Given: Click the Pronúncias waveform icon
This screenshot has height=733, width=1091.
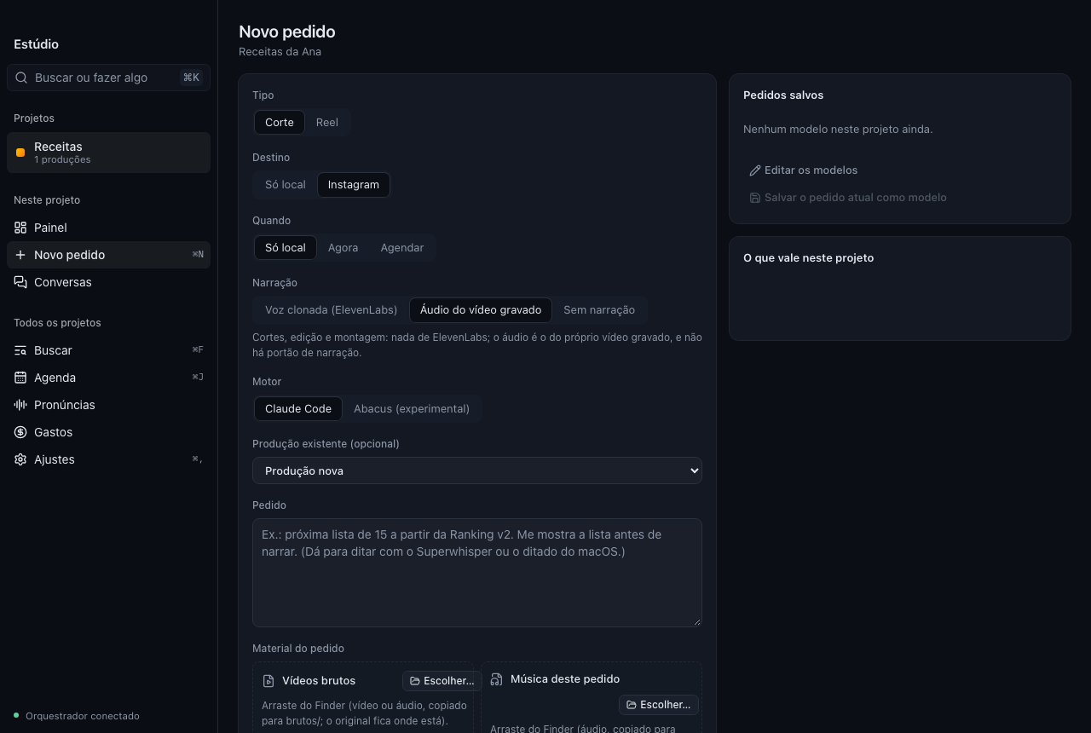Looking at the screenshot, I should tap(20, 405).
